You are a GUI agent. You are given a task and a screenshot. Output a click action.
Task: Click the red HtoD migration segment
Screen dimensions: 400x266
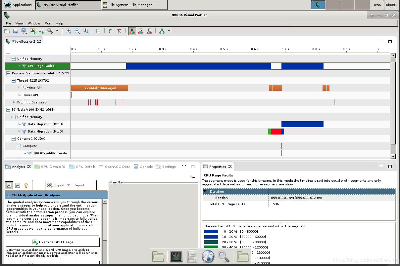[x=276, y=132]
